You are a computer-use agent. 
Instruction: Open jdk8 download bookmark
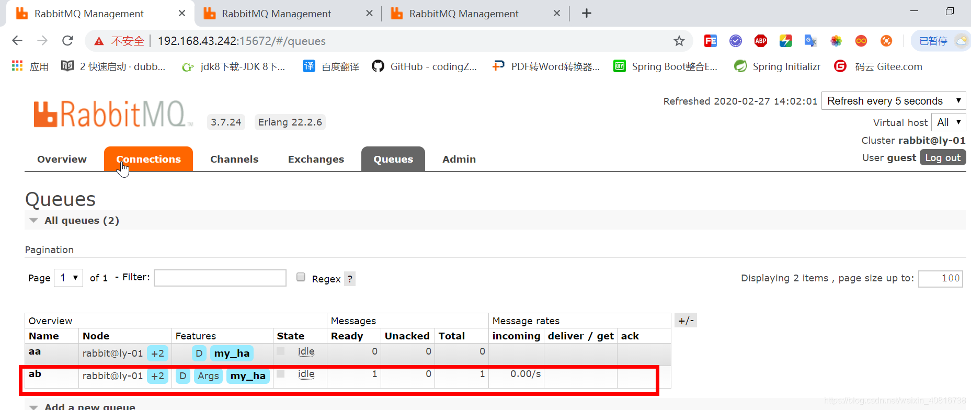[x=233, y=66]
